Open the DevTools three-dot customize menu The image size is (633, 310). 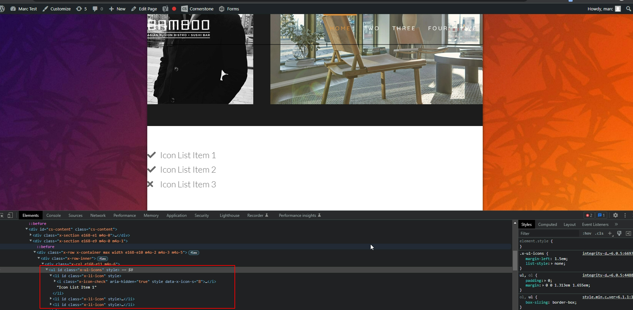pyautogui.click(x=625, y=215)
